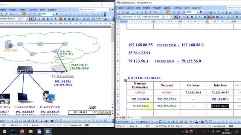The height and width of the screenshot is (135, 241).
Task: Open File Explorer from the taskbar
Action: pos(31,131)
